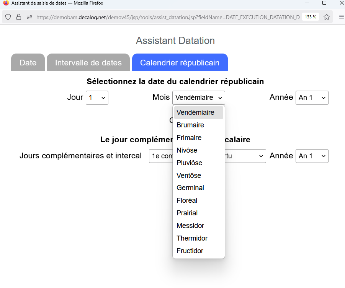
Task: Pick Nivôse from the month options
Action: (187, 150)
